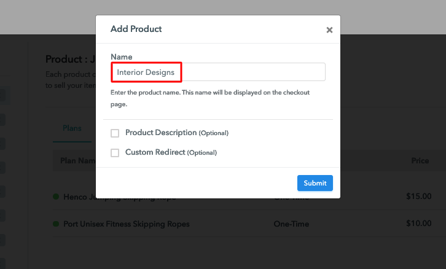Click the green status dot beside Henco plan

pos(56,197)
